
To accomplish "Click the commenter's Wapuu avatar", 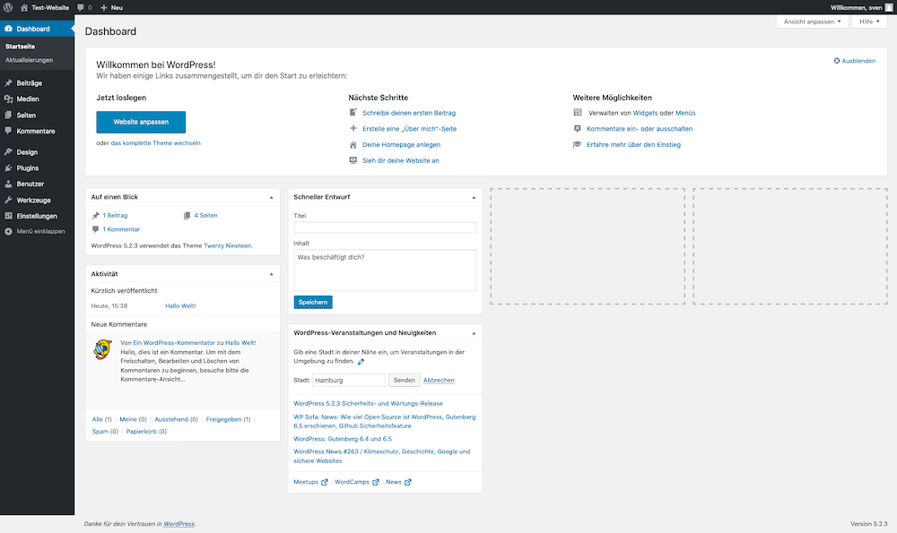I will (x=102, y=349).
